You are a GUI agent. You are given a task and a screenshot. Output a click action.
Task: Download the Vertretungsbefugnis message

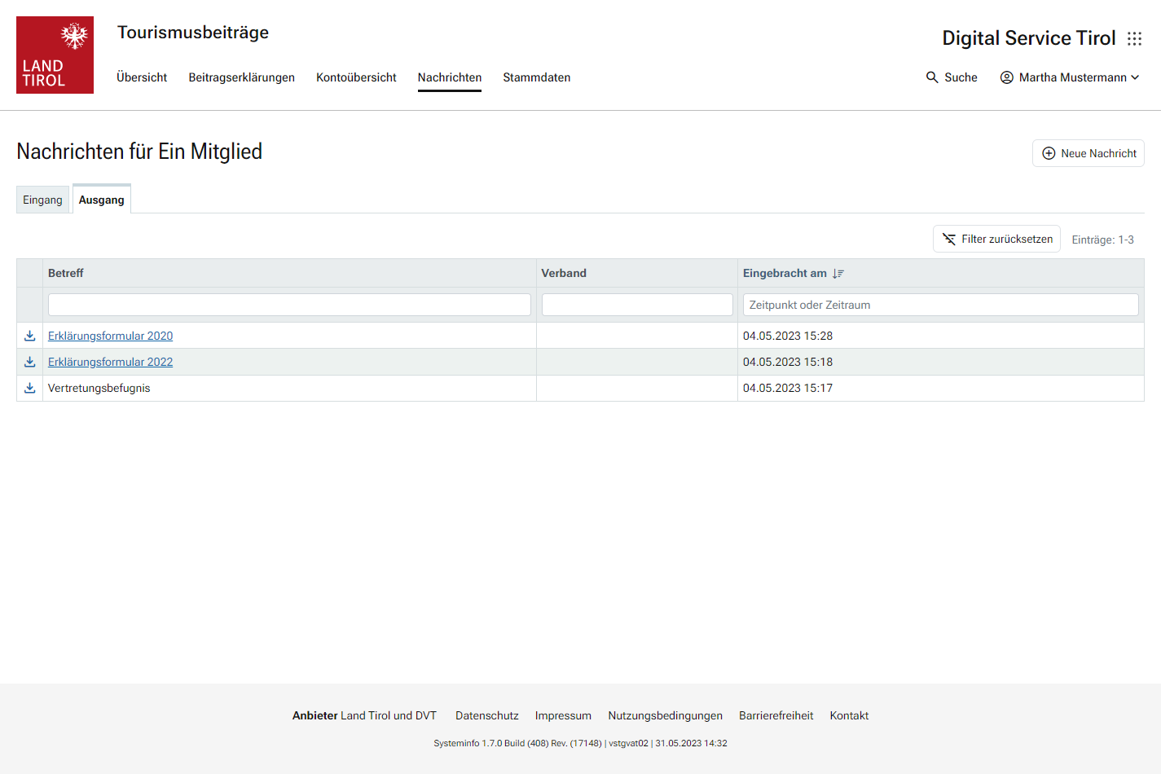point(30,388)
